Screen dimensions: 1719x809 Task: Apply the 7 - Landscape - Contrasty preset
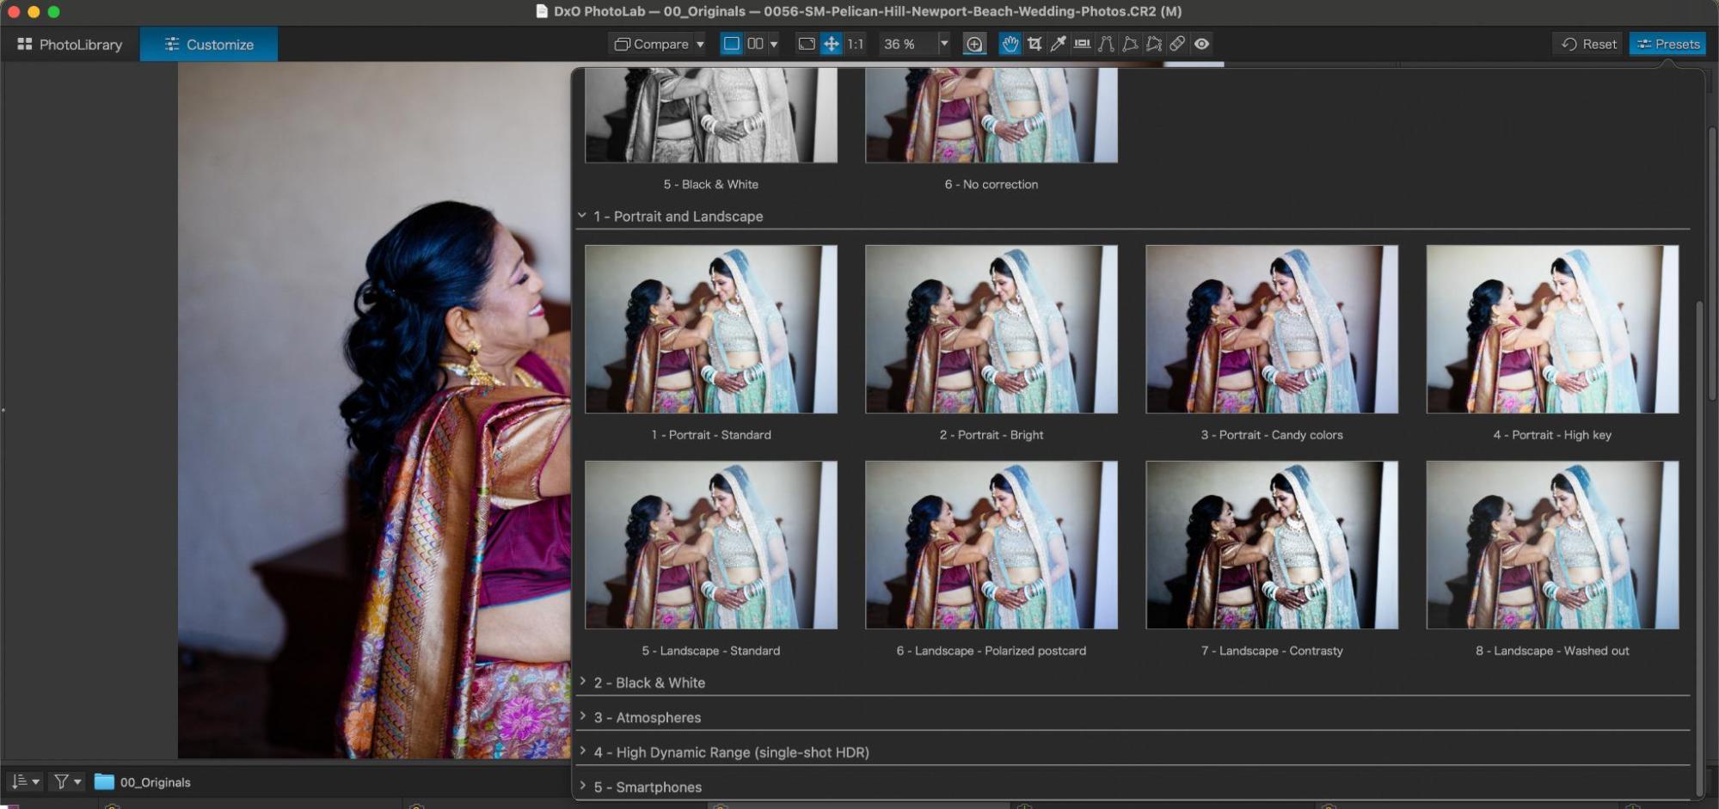point(1272,545)
